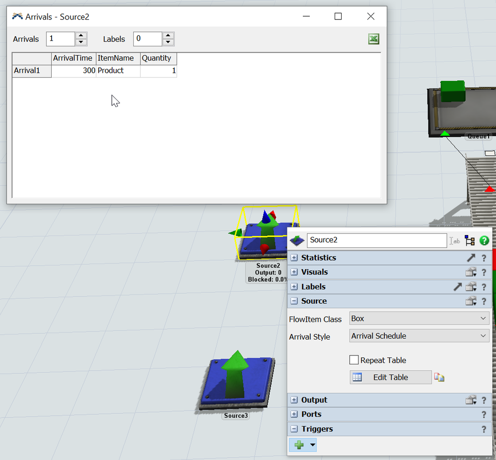The image size is (496, 460).
Task: Select the ArrivalTime cell showing 300
Action: [73, 71]
